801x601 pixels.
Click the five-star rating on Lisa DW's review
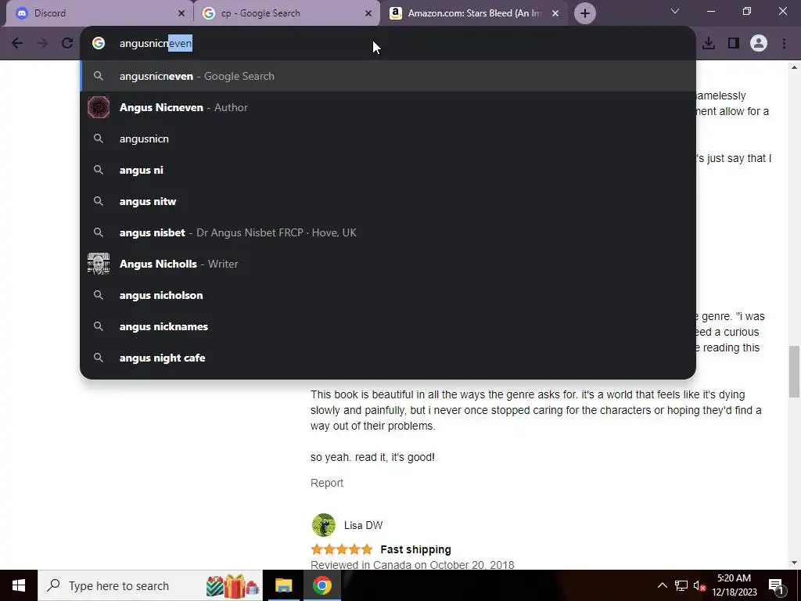click(x=342, y=549)
